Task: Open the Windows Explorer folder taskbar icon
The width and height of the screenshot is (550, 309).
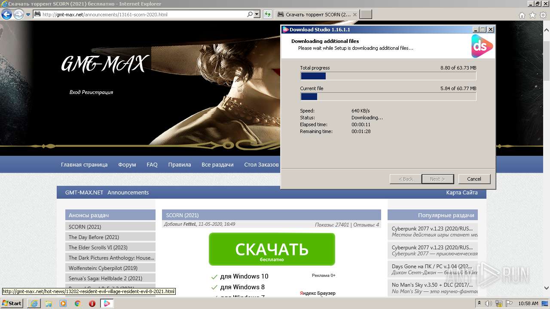Action: (x=49, y=303)
